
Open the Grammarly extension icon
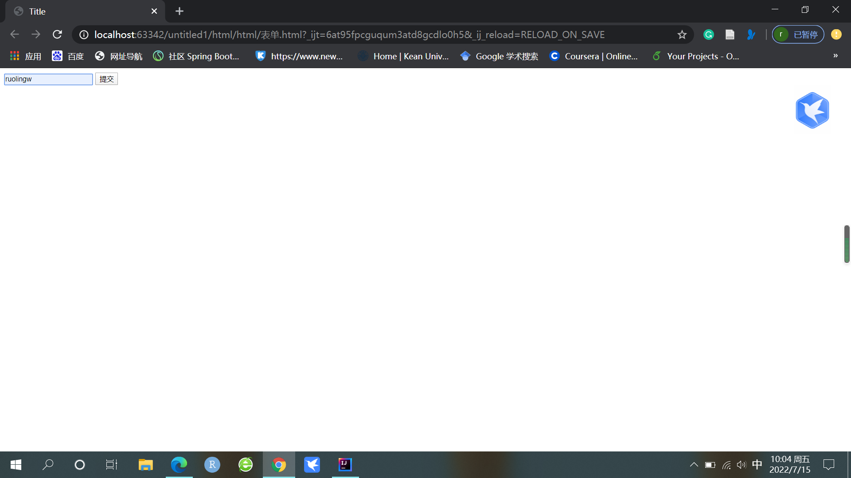coord(708,35)
